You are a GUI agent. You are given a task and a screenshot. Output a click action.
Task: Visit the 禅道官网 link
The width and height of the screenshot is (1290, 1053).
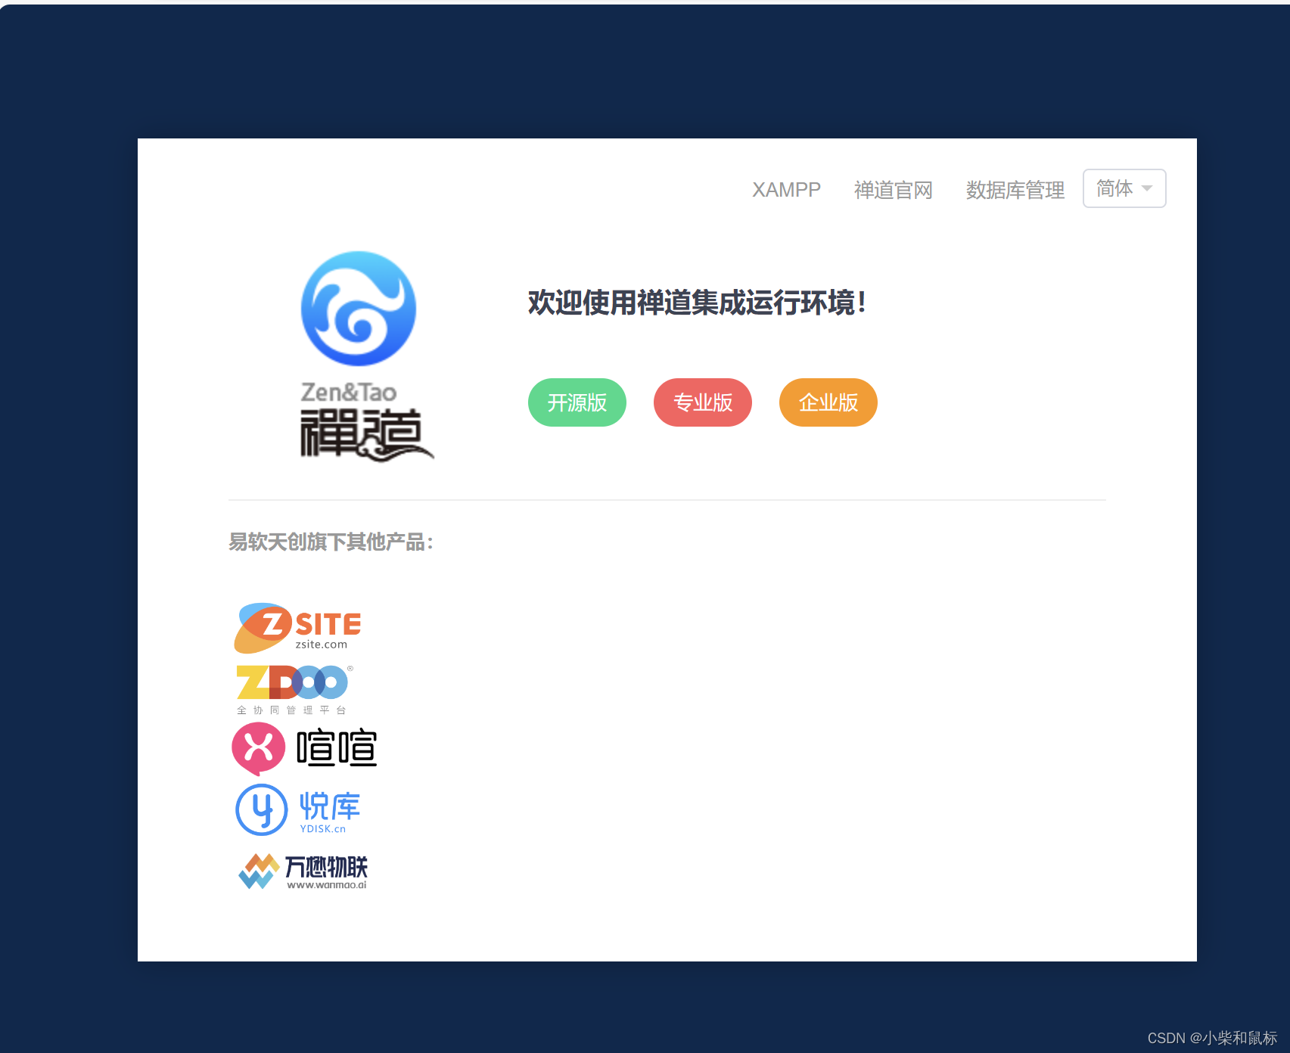click(893, 190)
